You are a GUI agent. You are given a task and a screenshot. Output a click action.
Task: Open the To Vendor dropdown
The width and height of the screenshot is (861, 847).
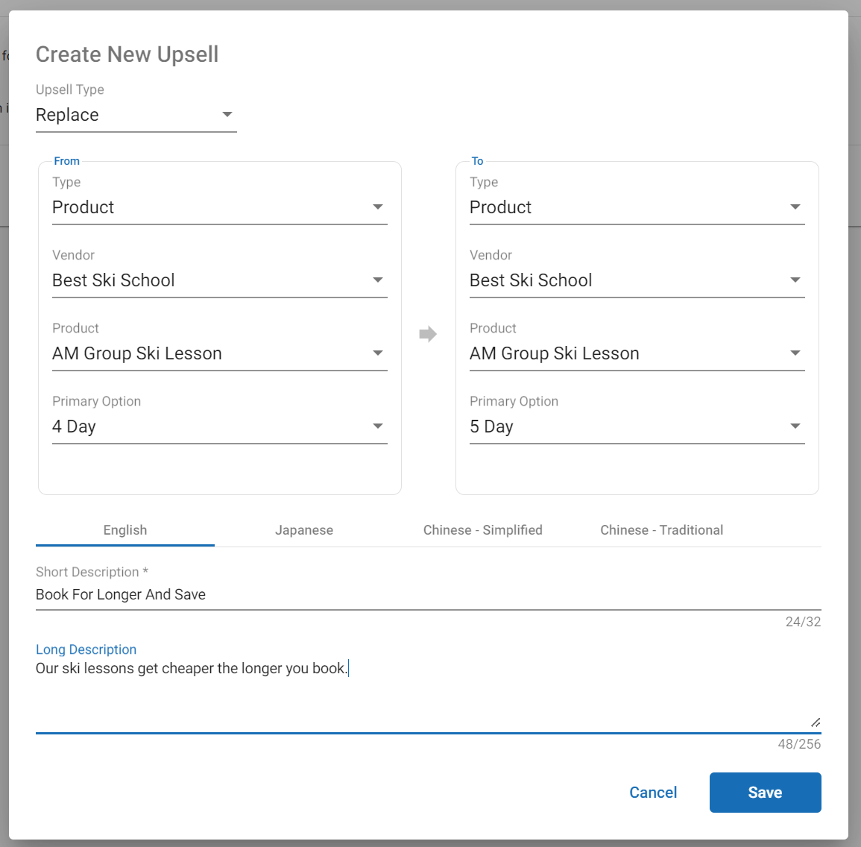[x=637, y=280]
